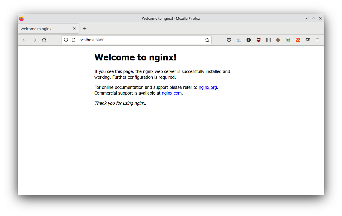Screen dimensions: 342x216
Task: Open the site information dropdown
Action: point(73,40)
